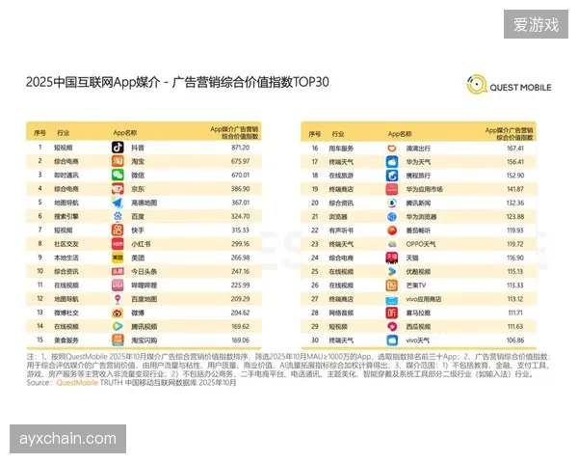Select the OPPO天气 weather icon

pos(392,244)
